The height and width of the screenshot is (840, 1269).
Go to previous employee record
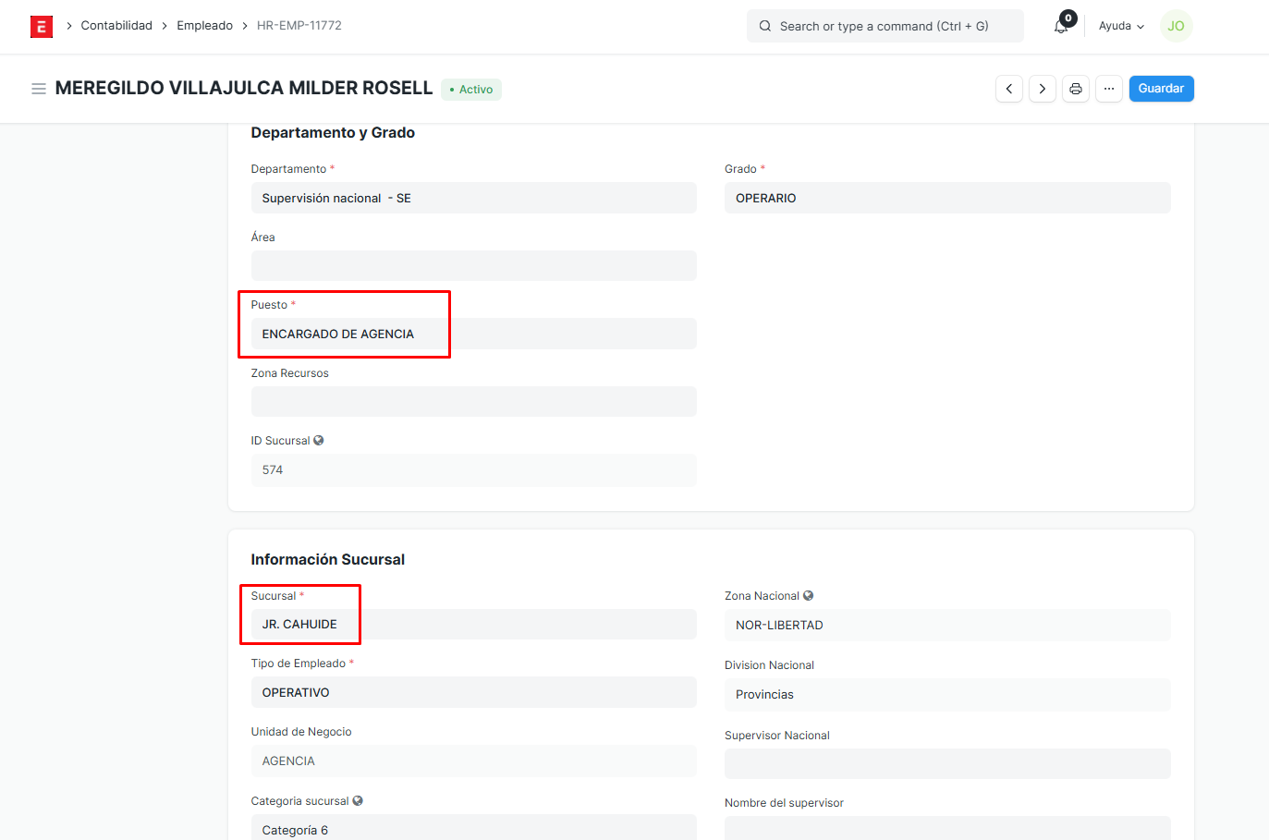[x=1009, y=89]
